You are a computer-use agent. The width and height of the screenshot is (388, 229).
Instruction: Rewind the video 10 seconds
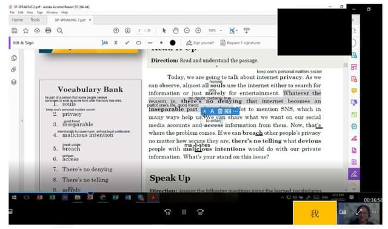pos(167,212)
